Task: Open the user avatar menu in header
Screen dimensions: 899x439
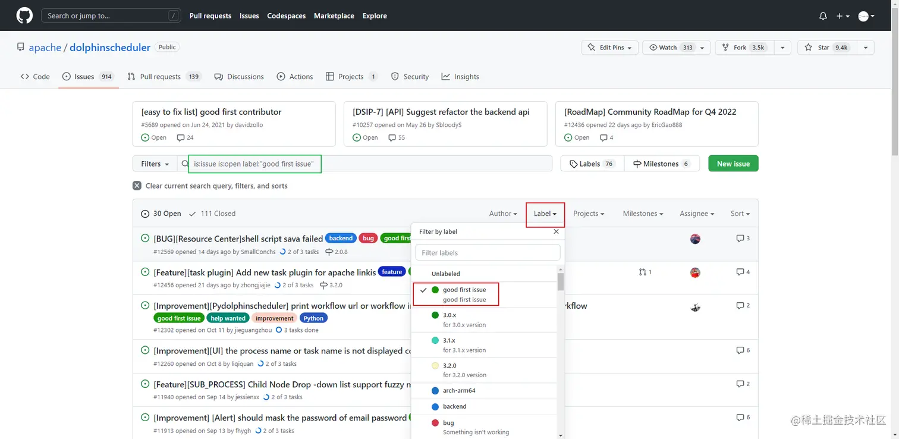Action: 866,16
